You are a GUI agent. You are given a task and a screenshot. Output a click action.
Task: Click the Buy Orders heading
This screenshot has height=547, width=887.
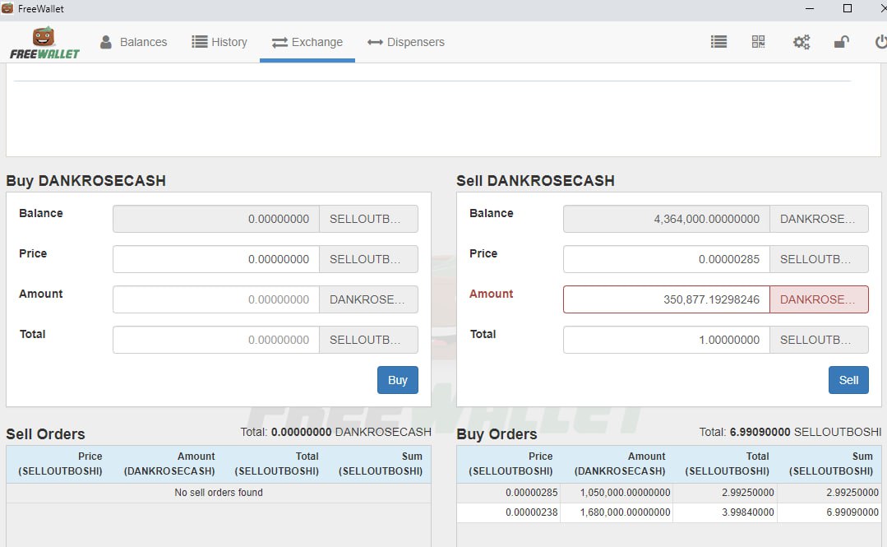(497, 434)
